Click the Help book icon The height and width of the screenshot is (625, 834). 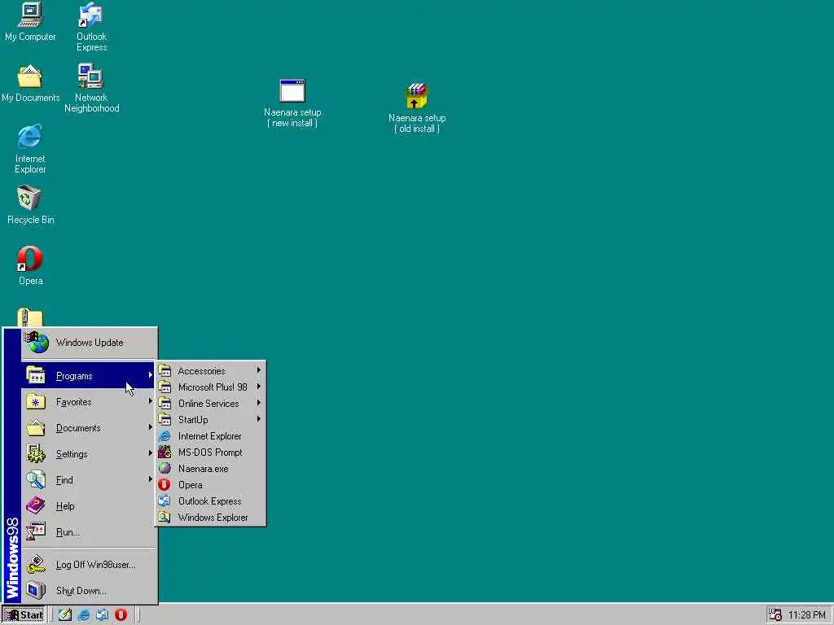[x=36, y=506]
